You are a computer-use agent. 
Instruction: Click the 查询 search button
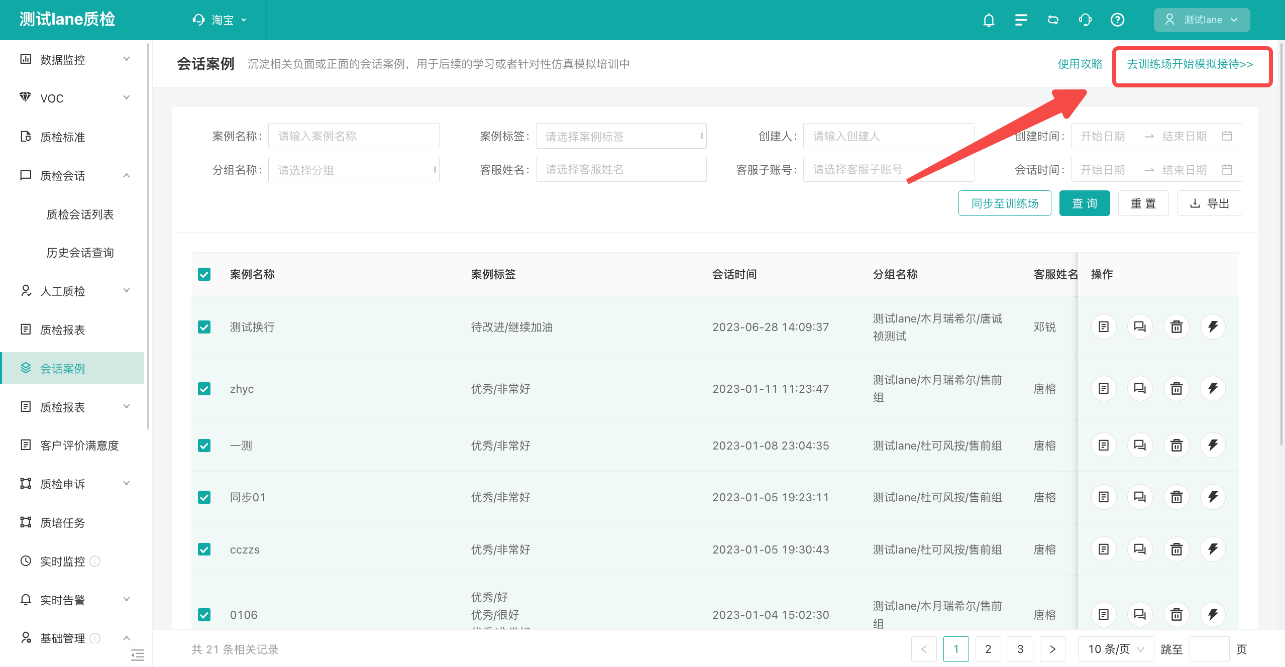(1085, 203)
